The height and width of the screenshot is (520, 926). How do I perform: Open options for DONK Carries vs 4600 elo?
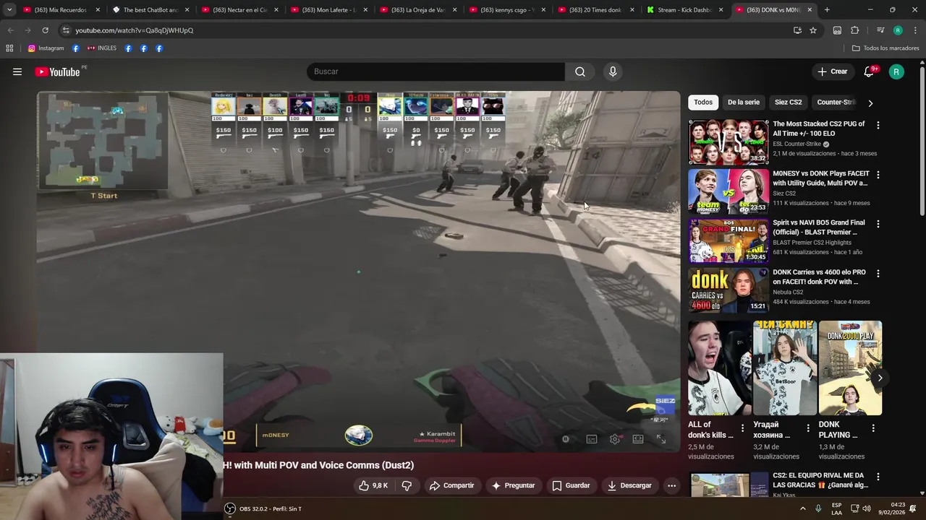coord(878,274)
